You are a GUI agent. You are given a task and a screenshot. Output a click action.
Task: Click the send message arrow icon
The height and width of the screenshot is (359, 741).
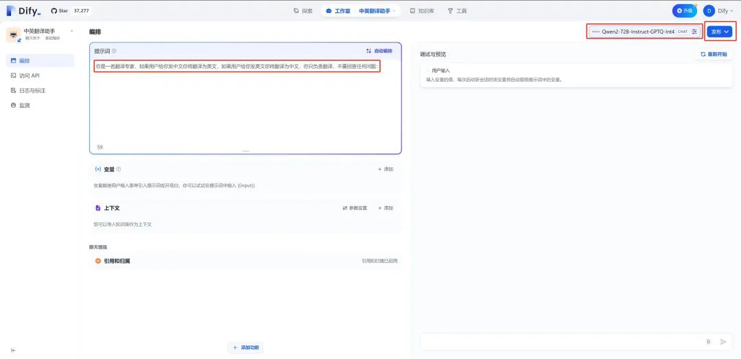pos(723,342)
